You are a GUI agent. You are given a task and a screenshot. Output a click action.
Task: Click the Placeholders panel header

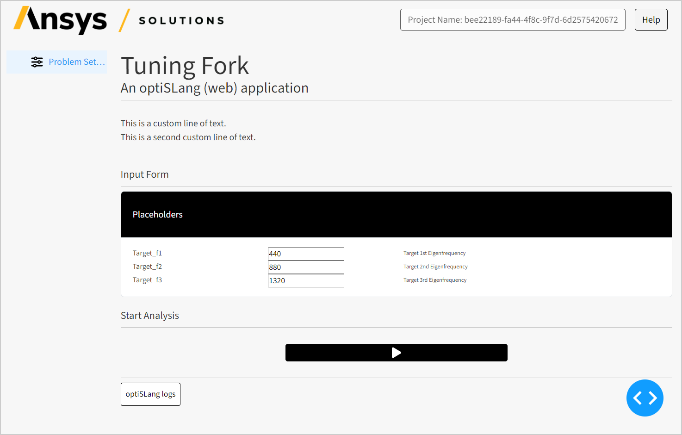pos(397,215)
